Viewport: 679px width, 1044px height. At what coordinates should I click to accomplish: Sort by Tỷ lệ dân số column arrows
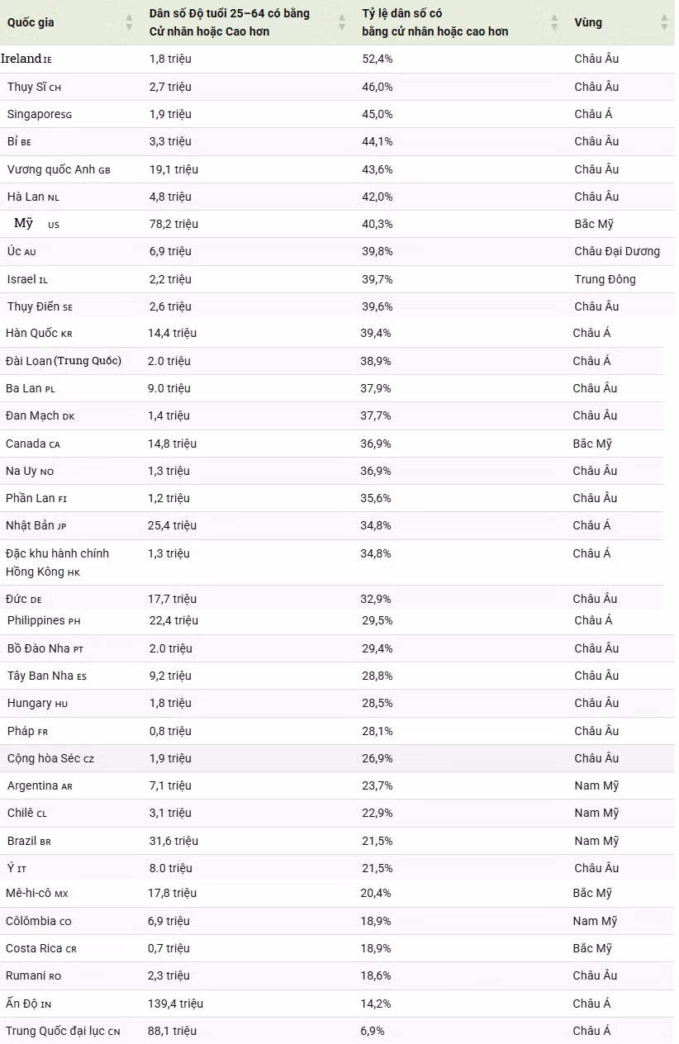(556, 23)
